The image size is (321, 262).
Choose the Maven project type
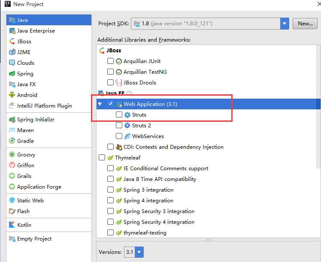(x=49, y=130)
